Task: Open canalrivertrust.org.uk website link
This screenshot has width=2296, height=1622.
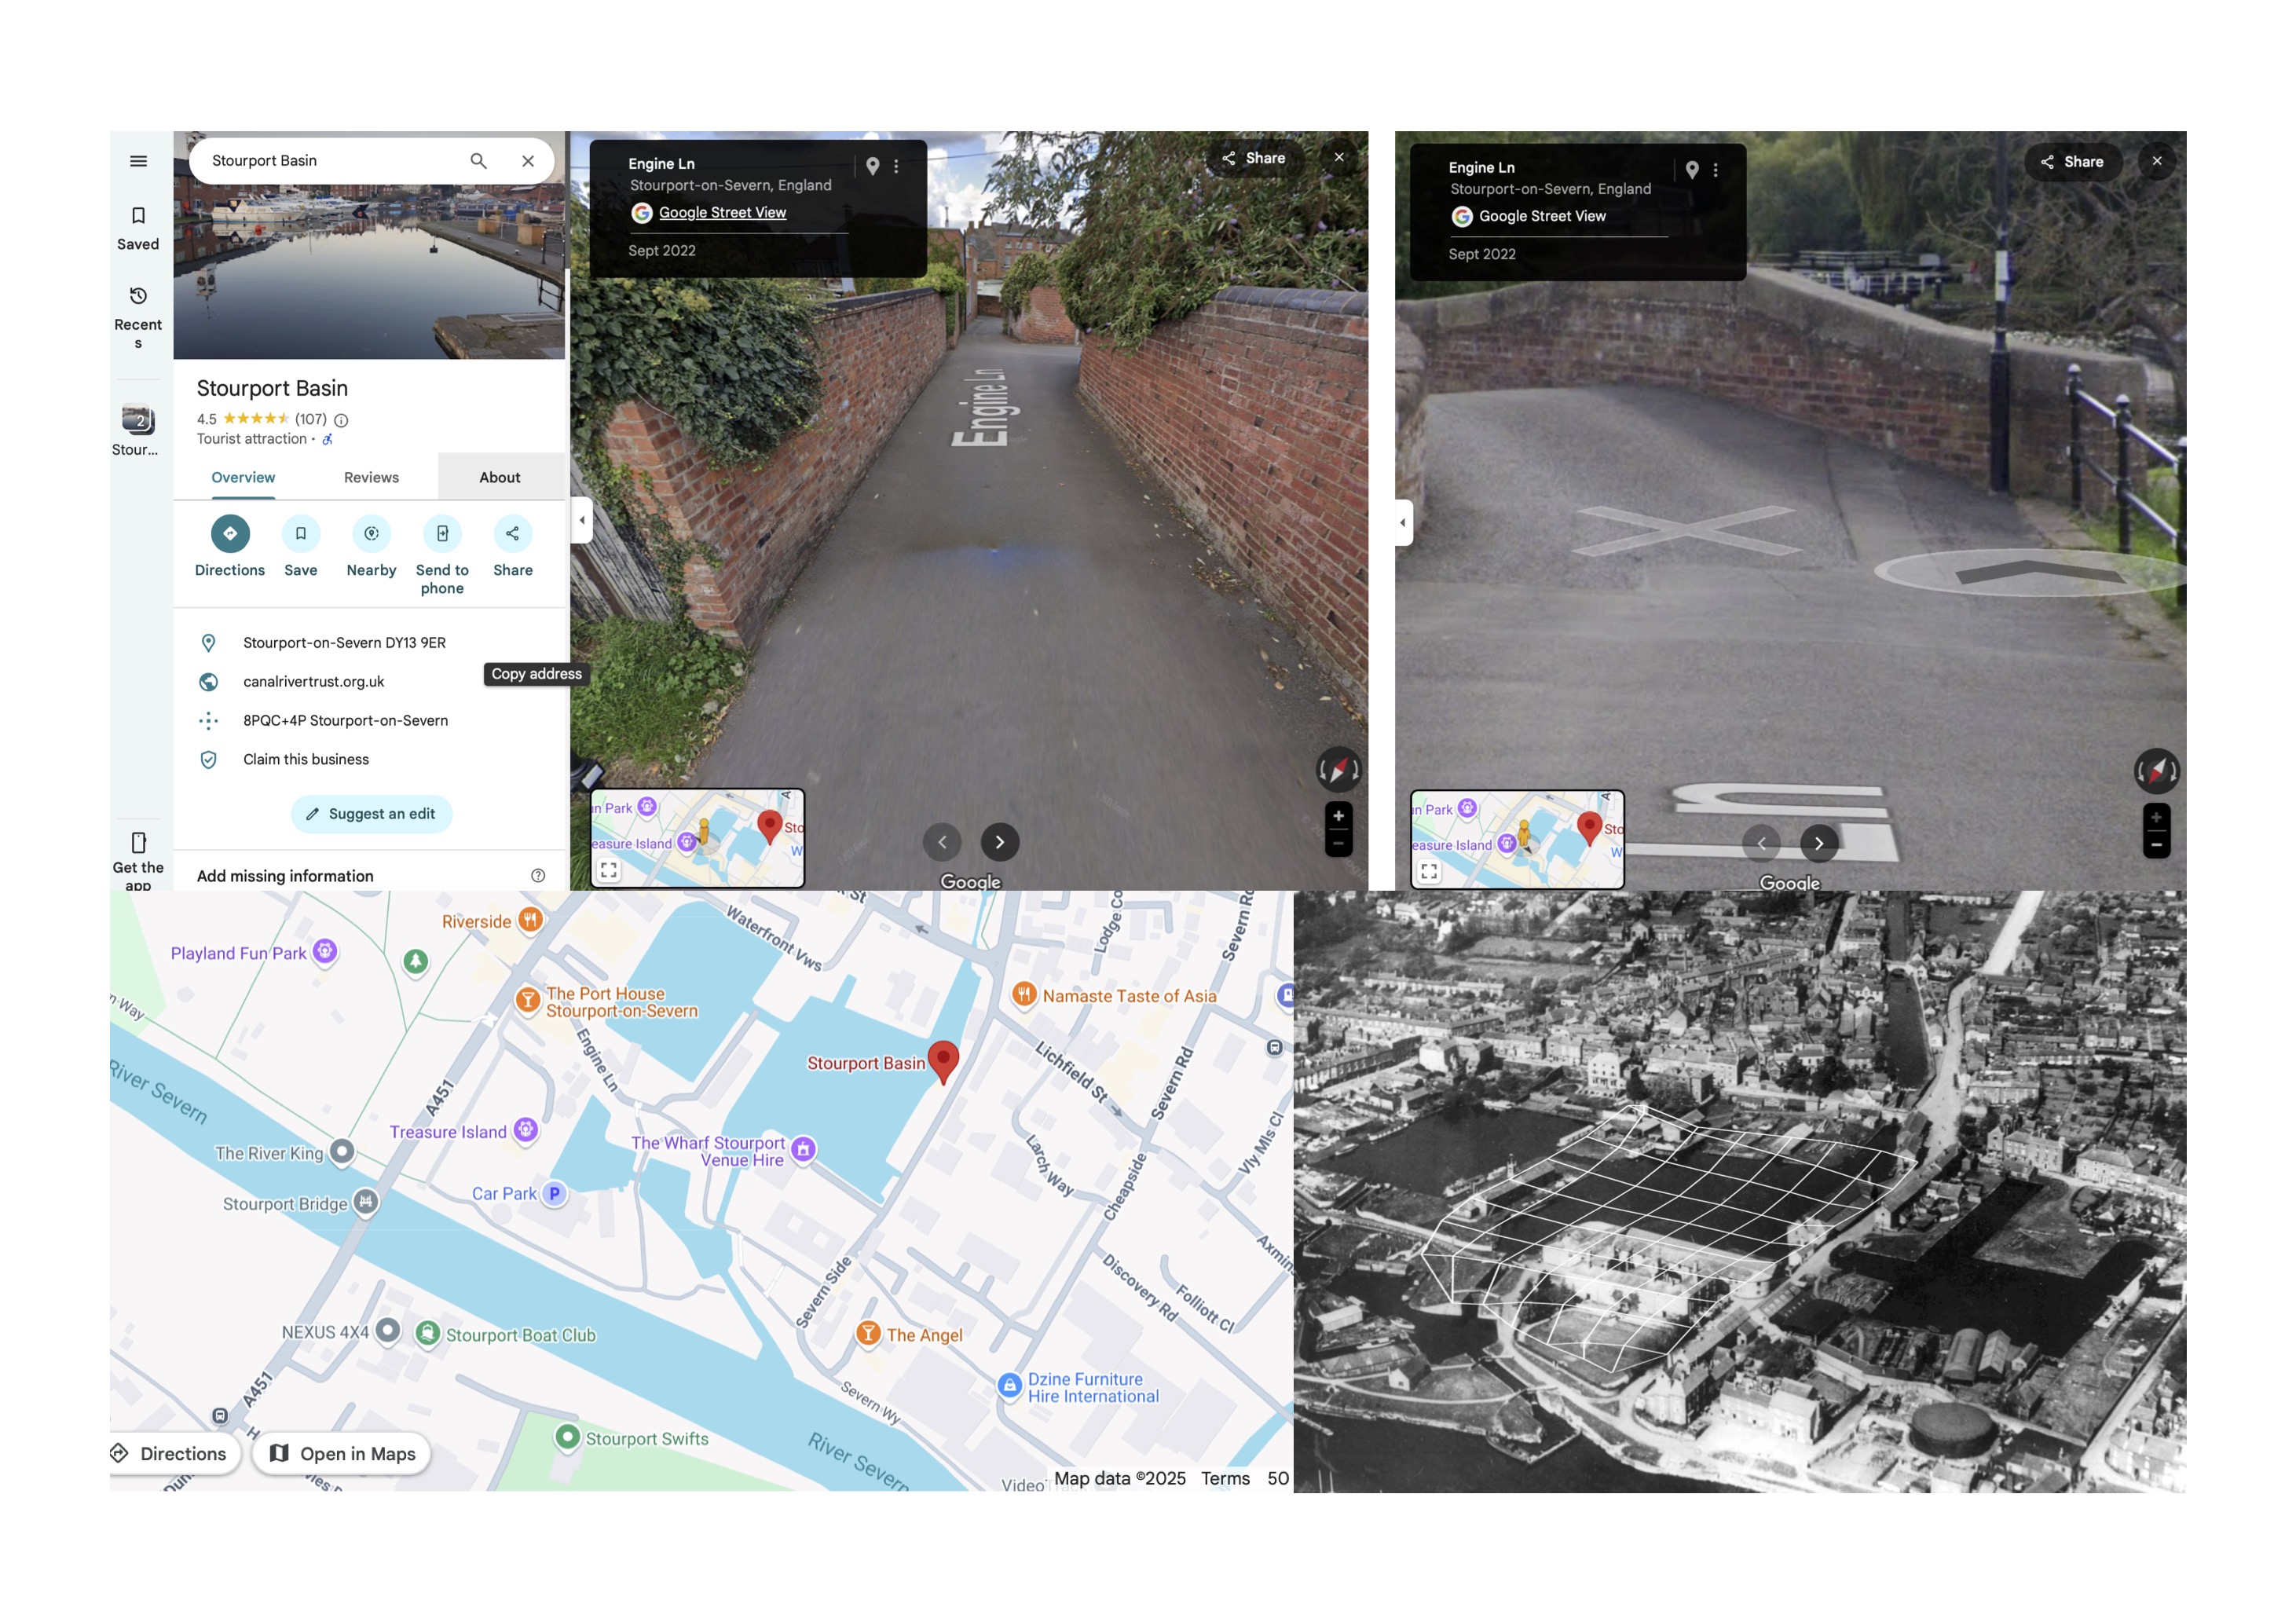Action: click(313, 681)
